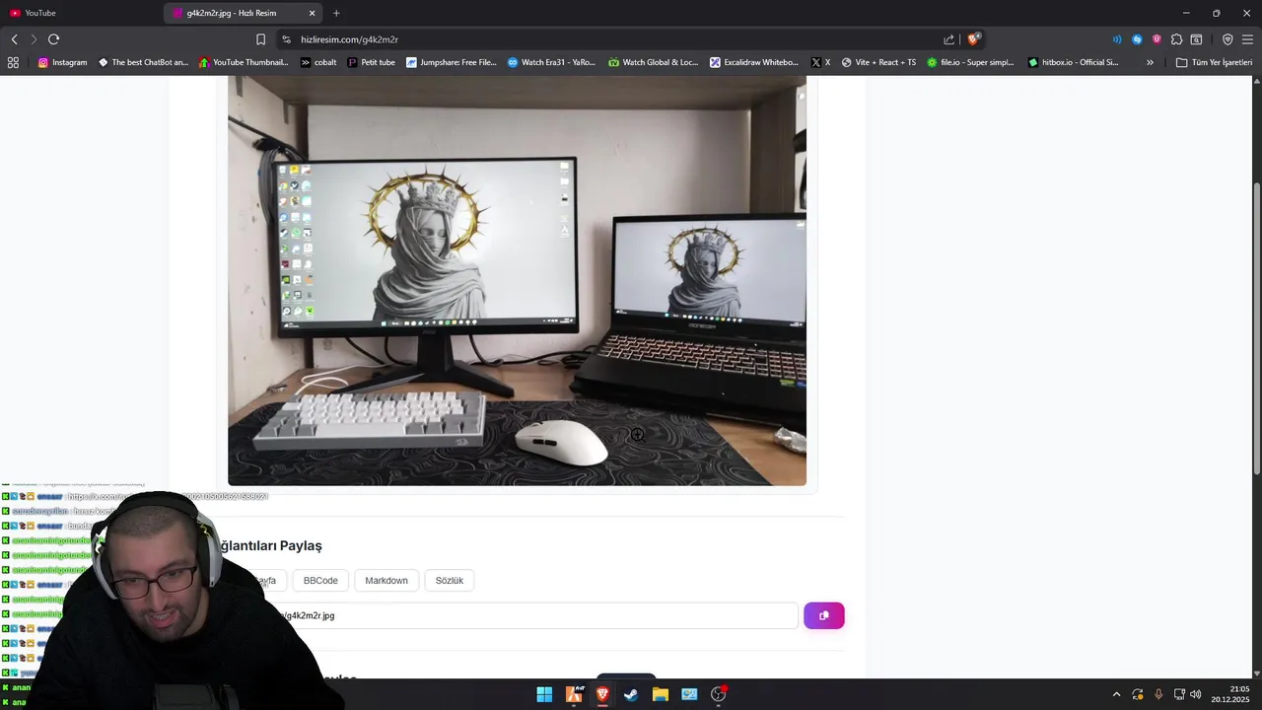Expand the hidden bookmarks chevron
This screenshot has height=710, width=1262.
[1150, 62]
